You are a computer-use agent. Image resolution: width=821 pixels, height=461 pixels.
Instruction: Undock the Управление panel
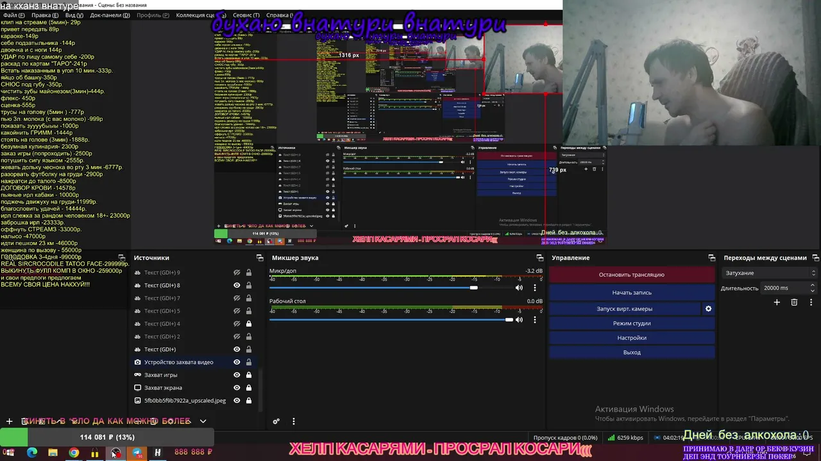pyautogui.click(x=712, y=257)
